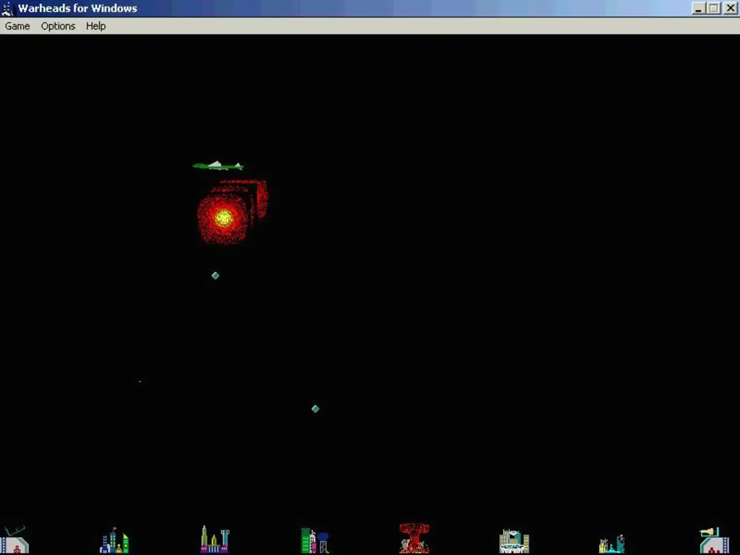740x555 pixels.
Task: Minimize the Warheads for Windows window
Action: [x=698, y=8]
